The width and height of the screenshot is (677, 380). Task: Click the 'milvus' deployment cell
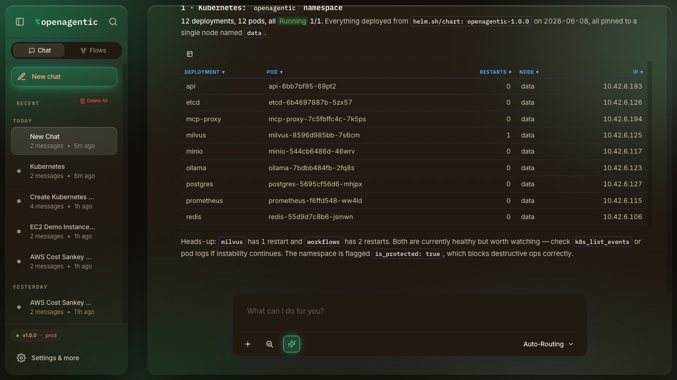(x=196, y=135)
